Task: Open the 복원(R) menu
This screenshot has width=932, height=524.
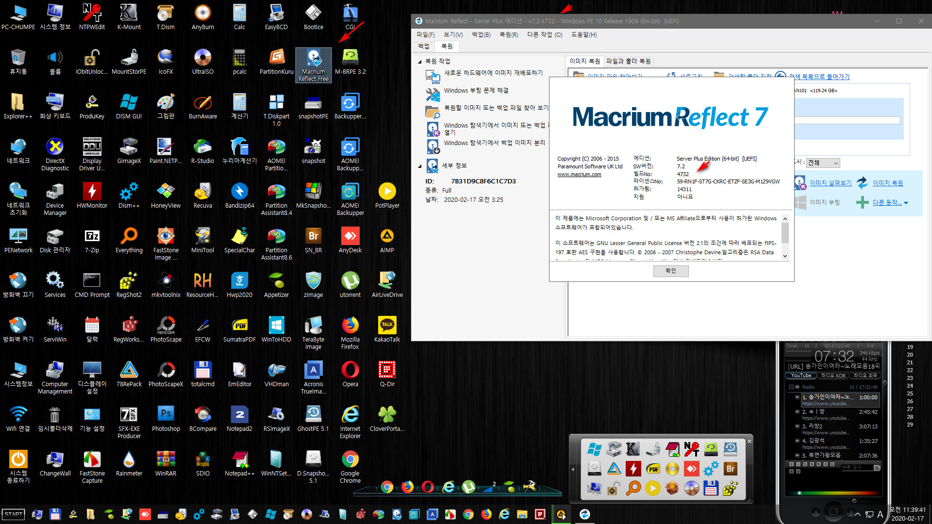Action: (509, 35)
